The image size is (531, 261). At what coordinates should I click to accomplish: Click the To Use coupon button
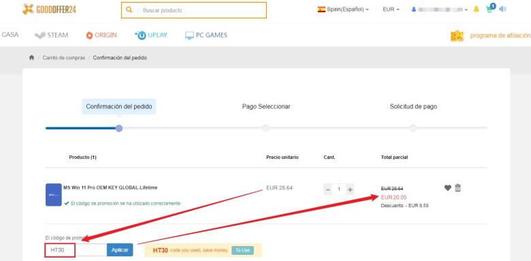coord(242,251)
